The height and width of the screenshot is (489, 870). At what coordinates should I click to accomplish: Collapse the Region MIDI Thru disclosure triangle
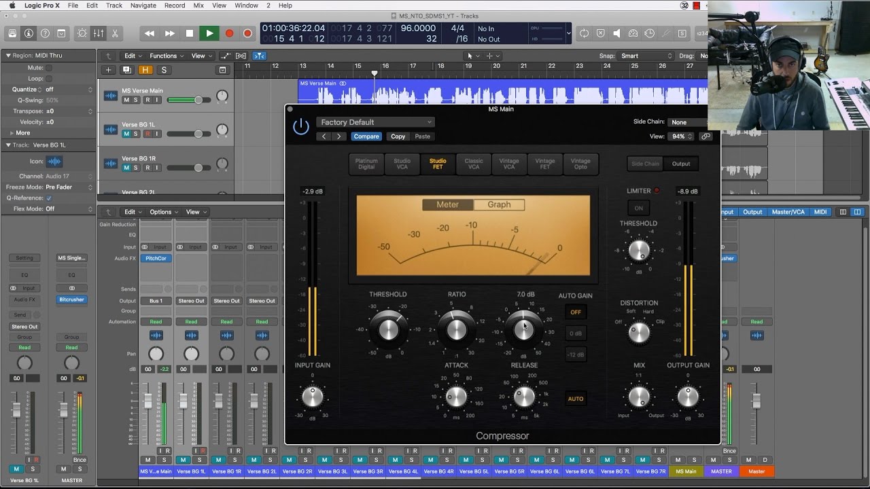point(8,56)
